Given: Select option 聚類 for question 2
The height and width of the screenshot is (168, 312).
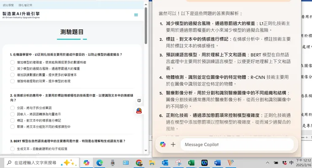Looking at the screenshot, I should [12, 126].
